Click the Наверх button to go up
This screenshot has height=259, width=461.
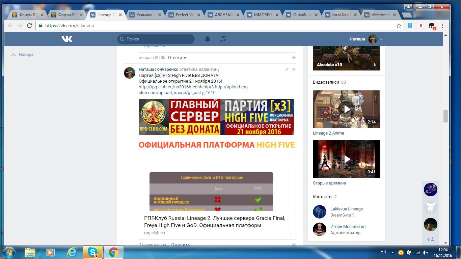click(x=22, y=55)
